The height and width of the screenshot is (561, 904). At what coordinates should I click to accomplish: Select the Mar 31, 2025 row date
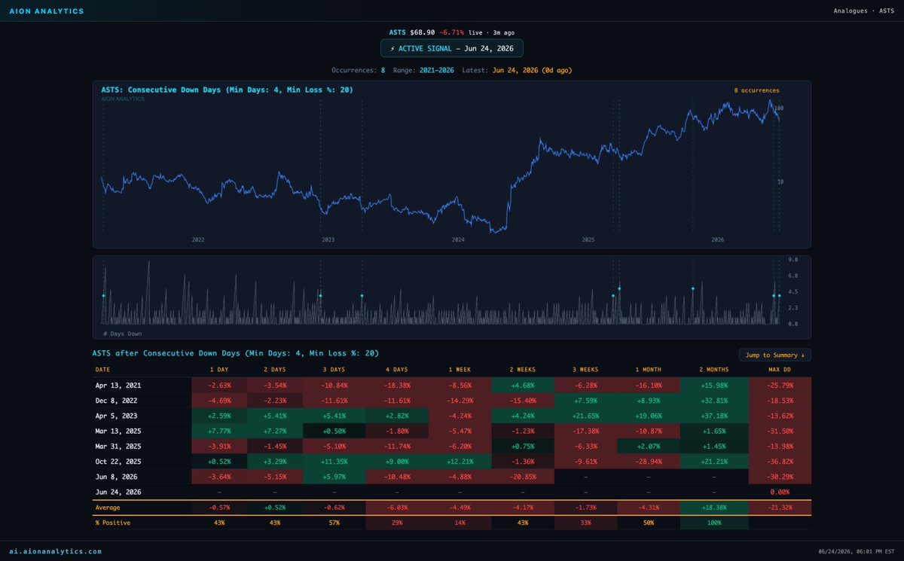(x=118, y=446)
